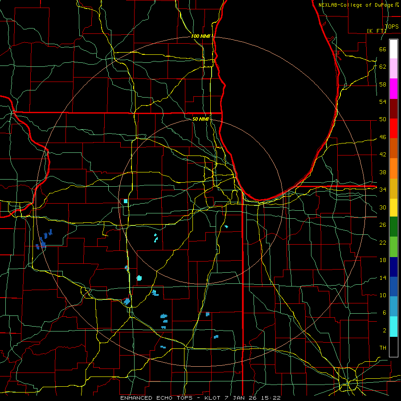This screenshot has height=401, width=401.
Task: Click the '62' legend value
Action: coord(383,66)
